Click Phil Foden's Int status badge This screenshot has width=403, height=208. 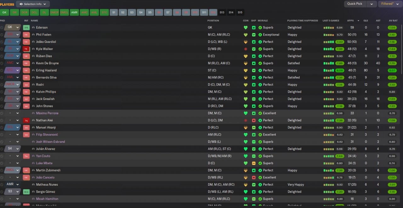(26, 35)
